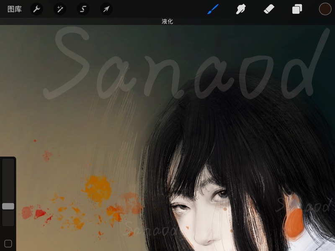Open the active color picker

(x=325, y=9)
